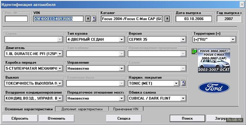This screenshot has width=246, height=125.
Task: Click the Загрузить button
Action: 224,118
